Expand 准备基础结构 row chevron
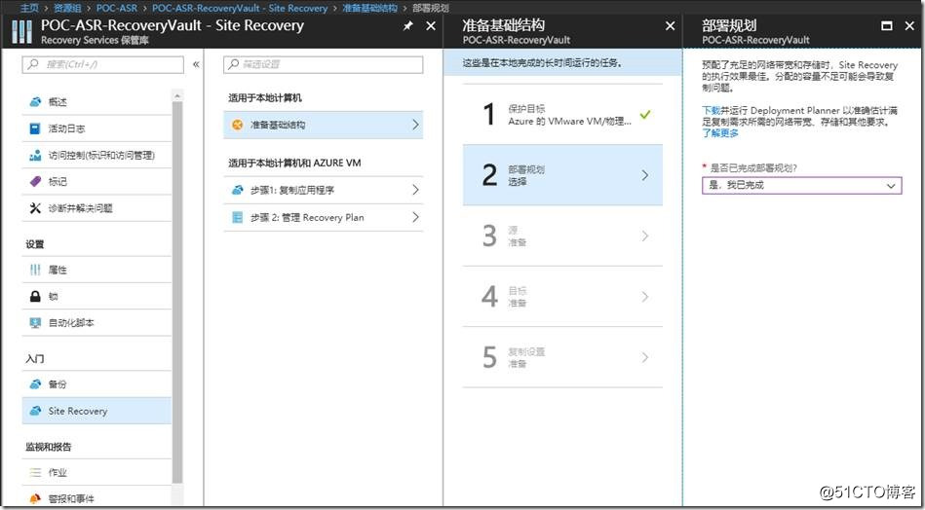The image size is (925, 510). [415, 125]
